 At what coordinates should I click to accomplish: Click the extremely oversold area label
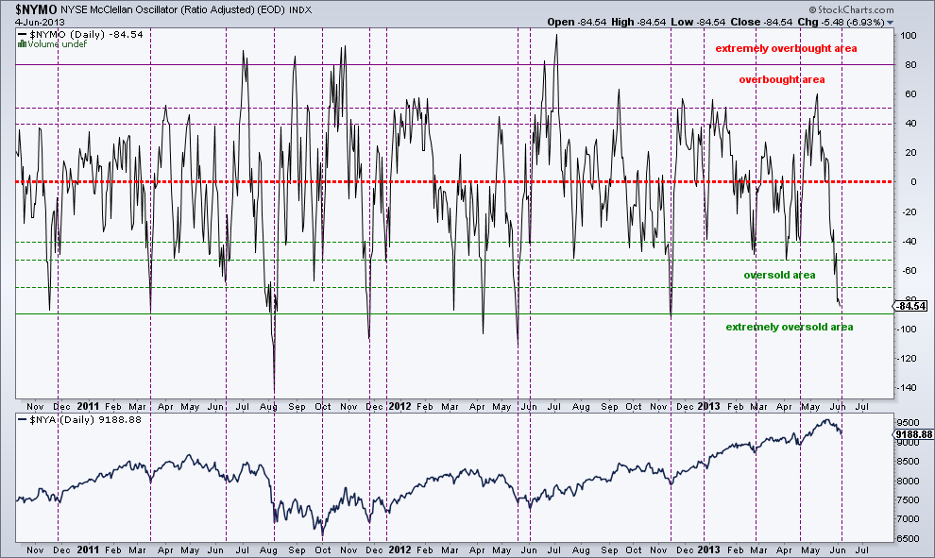pos(791,327)
